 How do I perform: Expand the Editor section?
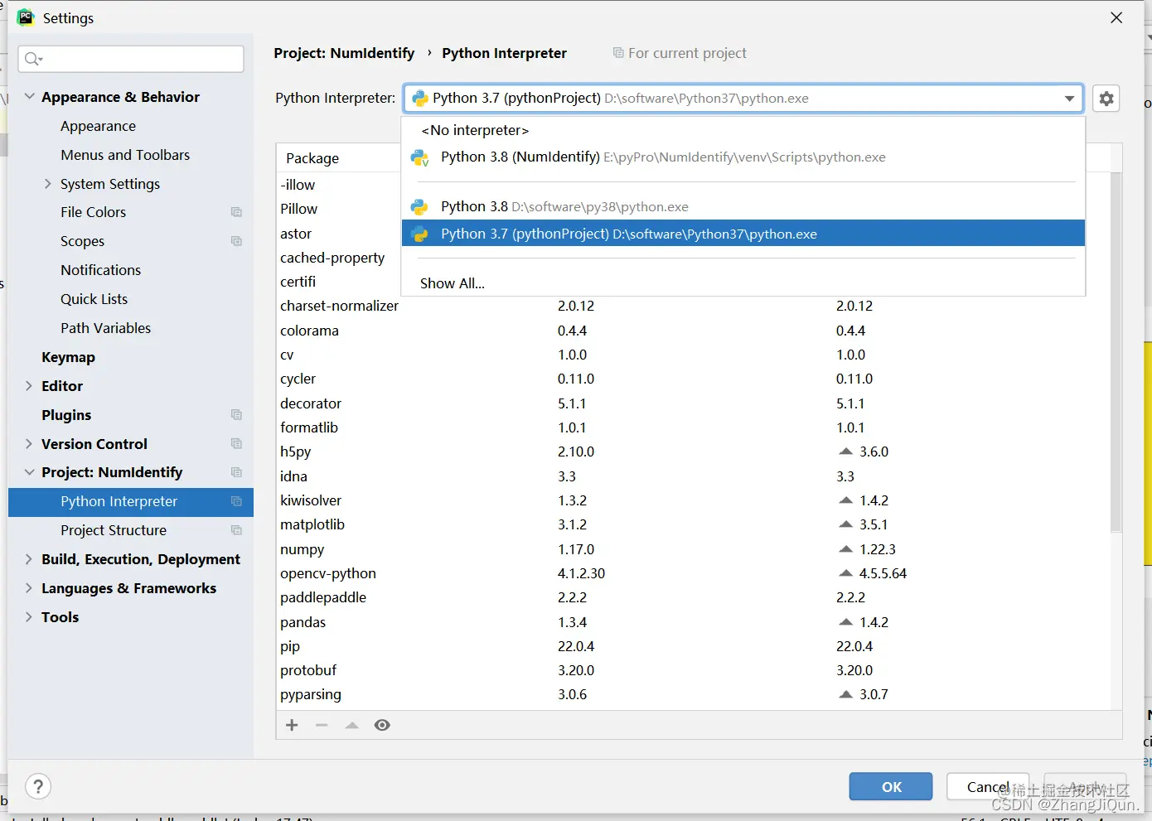pyautogui.click(x=29, y=386)
